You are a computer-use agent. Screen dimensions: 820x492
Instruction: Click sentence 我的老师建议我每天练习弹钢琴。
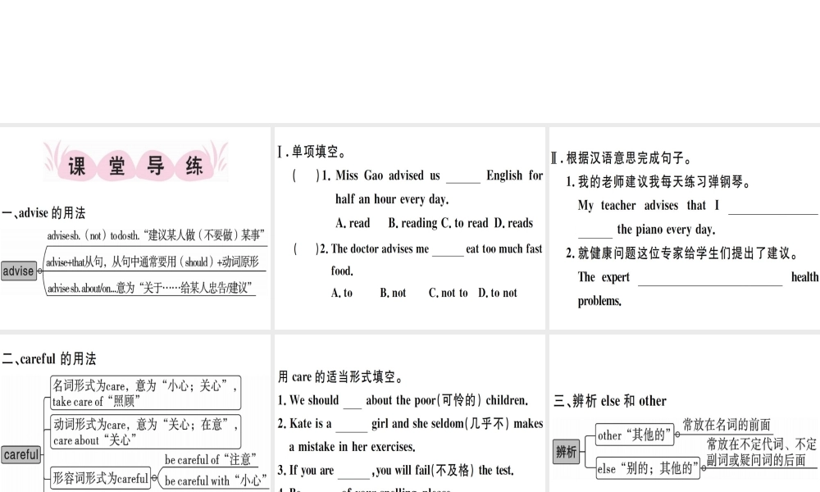click(664, 182)
